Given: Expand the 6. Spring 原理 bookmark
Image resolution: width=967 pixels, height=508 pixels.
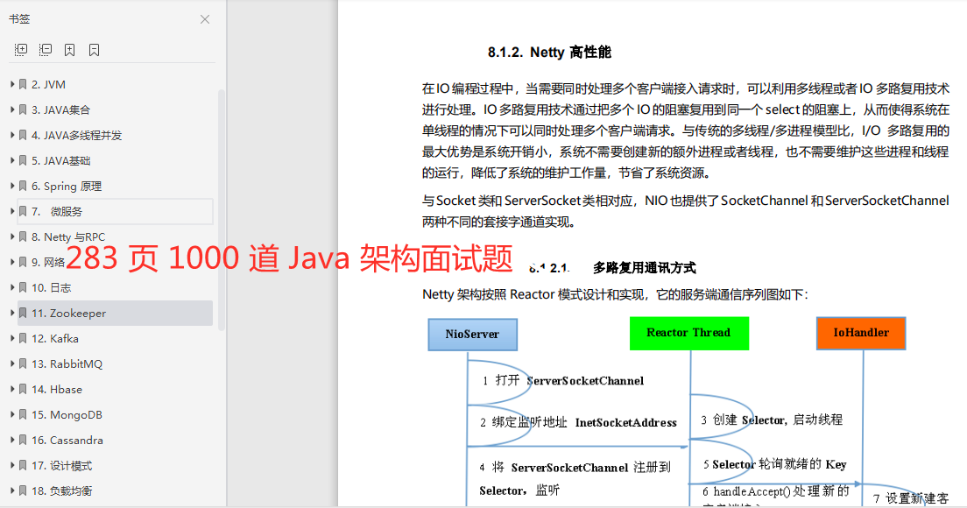Looking at the screenshot, I should (x=12, y=186).
